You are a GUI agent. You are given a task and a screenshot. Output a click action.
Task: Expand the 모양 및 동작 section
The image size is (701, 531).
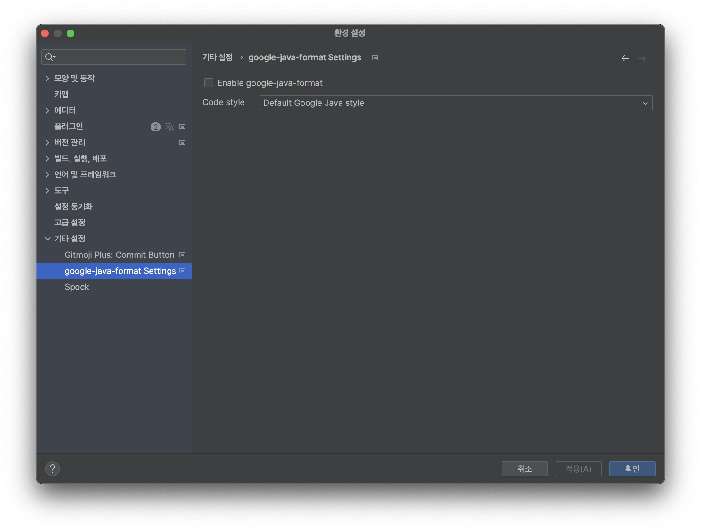(47, 78)
